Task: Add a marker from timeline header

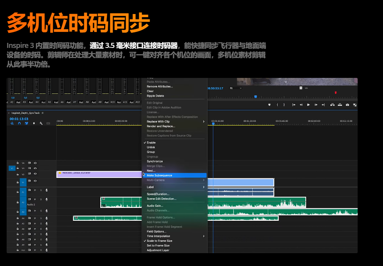Action: click(34, 123)
